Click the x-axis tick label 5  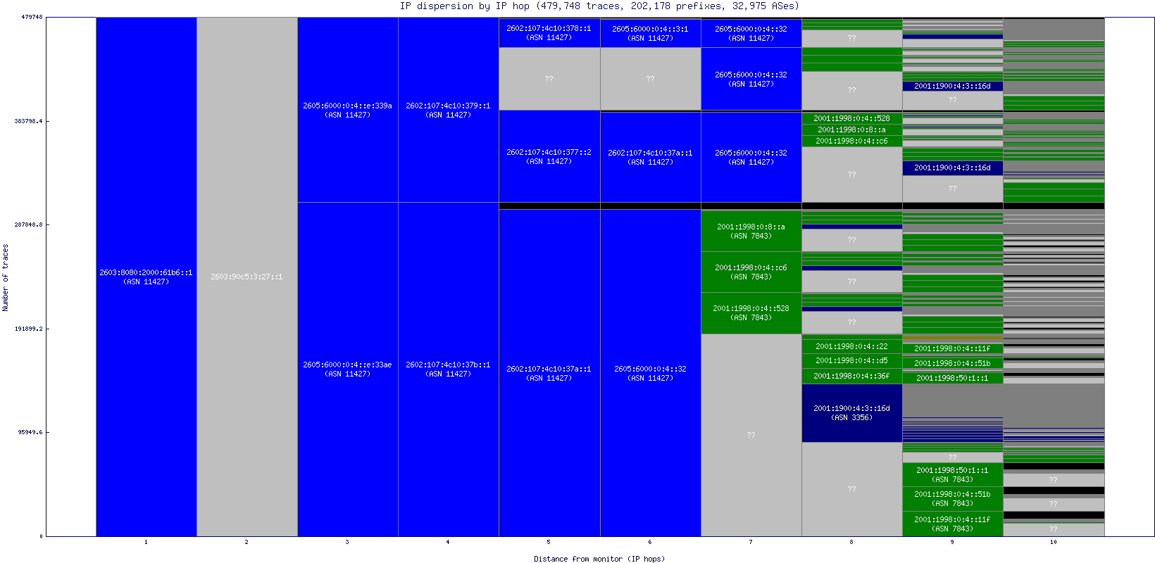pos(549,542)
